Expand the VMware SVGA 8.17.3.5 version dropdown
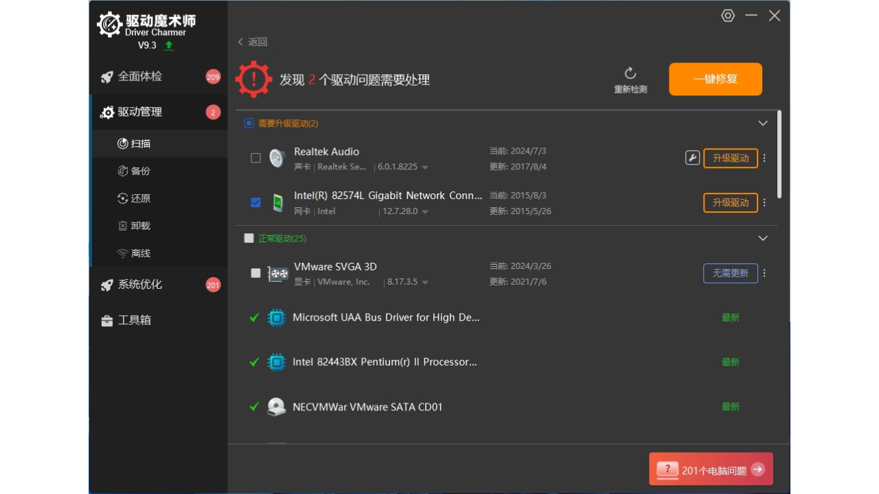 [424, 281]
